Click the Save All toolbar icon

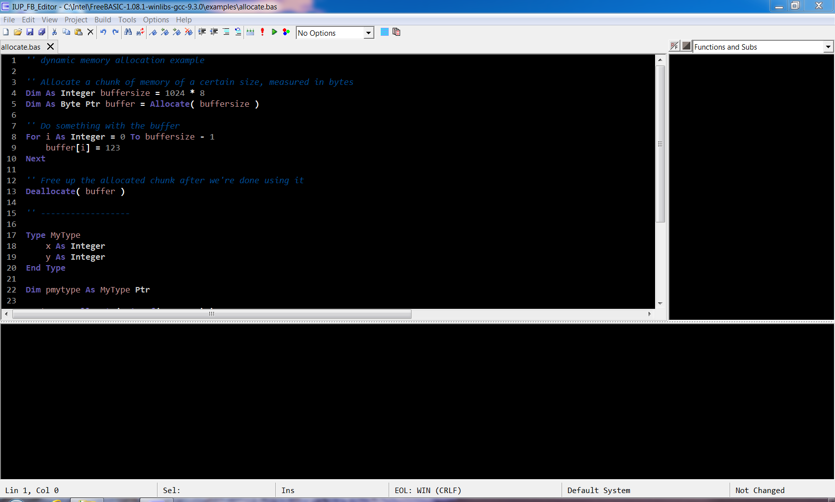[42, 32]
